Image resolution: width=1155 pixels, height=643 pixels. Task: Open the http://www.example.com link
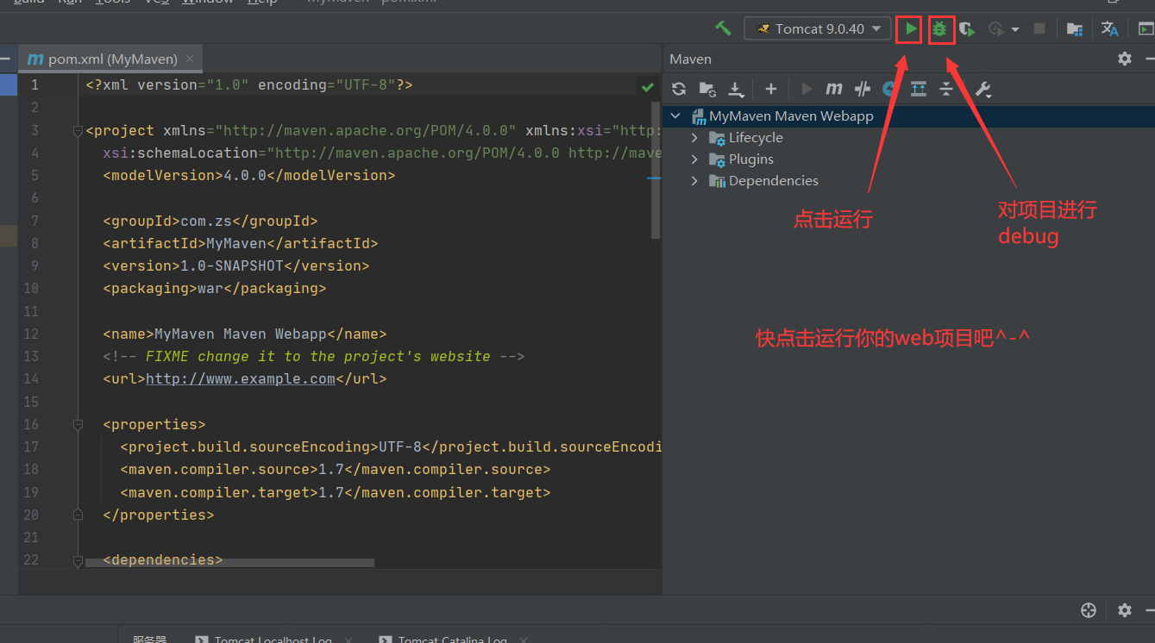(x=240, y=379)
